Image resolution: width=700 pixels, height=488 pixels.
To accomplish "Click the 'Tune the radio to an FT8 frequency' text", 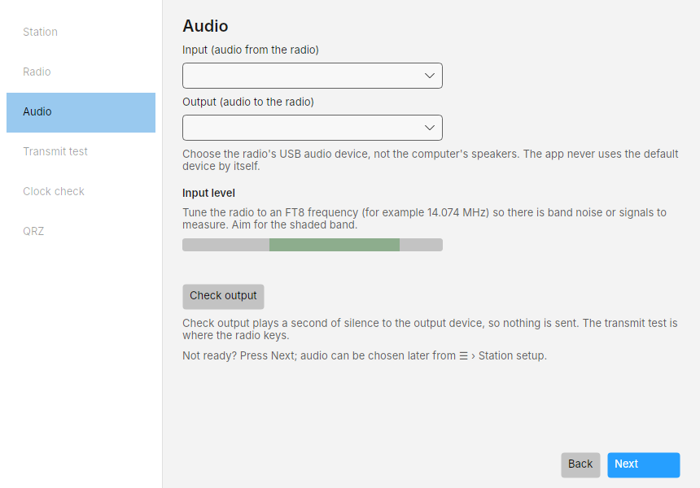I will [424, 219].
